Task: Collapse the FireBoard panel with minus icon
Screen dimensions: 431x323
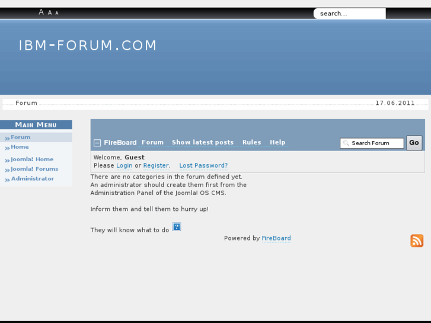Action: [97, 143]
